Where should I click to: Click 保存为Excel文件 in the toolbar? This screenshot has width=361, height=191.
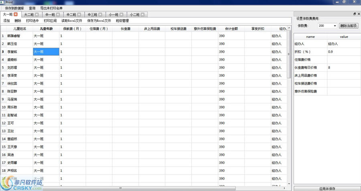click(x=99, y=21)
